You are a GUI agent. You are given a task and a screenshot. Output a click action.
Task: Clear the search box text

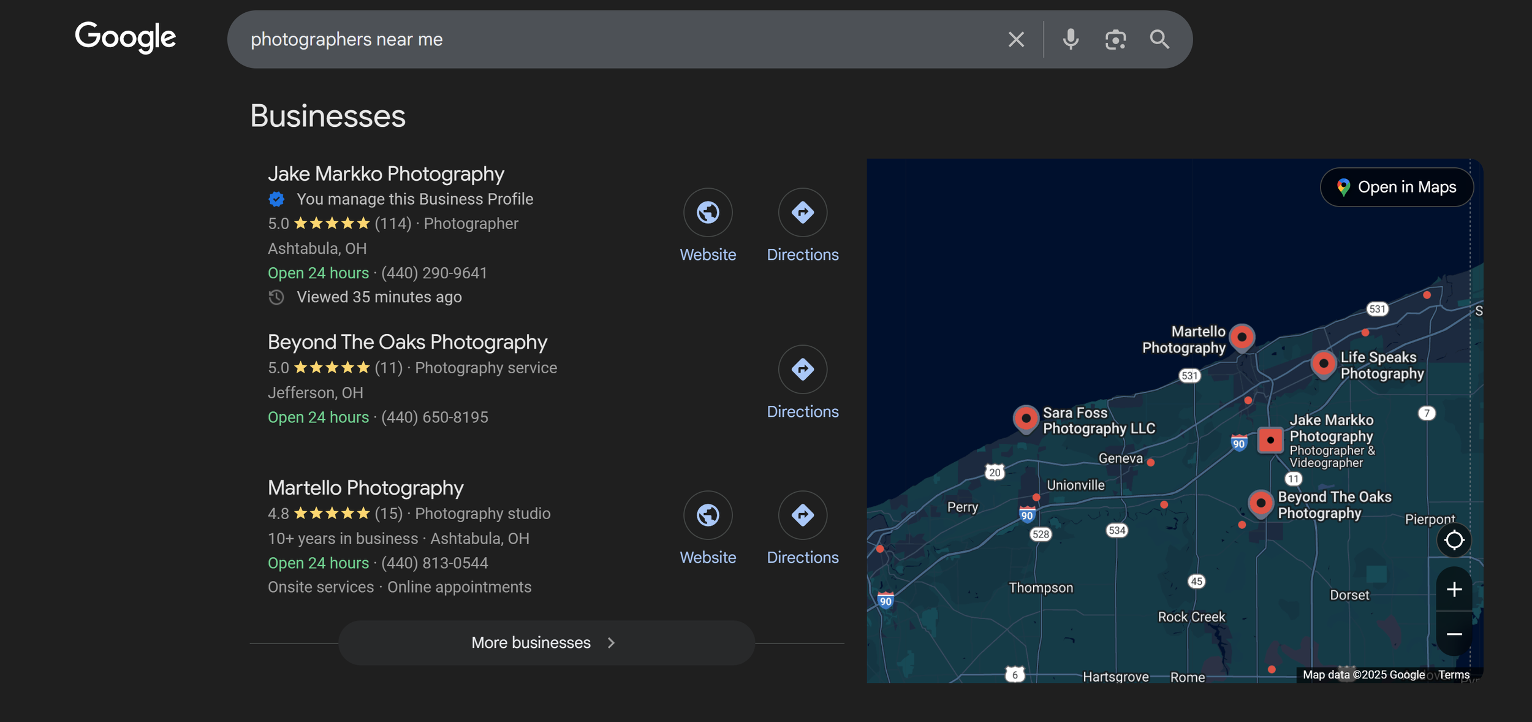[1015, 39]
